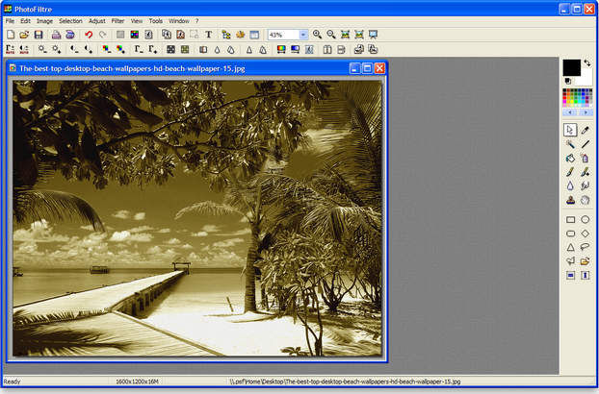Click the beach image canvas

click(x=197, y=218)
